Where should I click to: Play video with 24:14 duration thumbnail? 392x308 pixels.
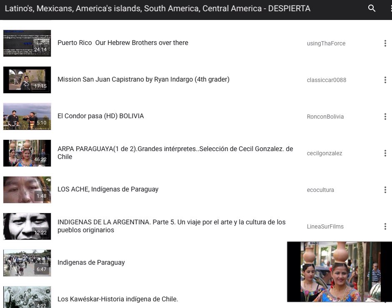[27, 43]
